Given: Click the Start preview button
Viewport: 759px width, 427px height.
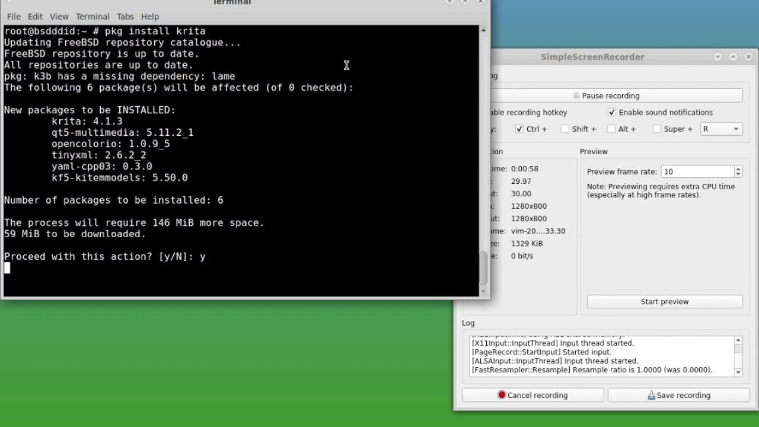Looking at the screenshot, I should coord(665,301).
